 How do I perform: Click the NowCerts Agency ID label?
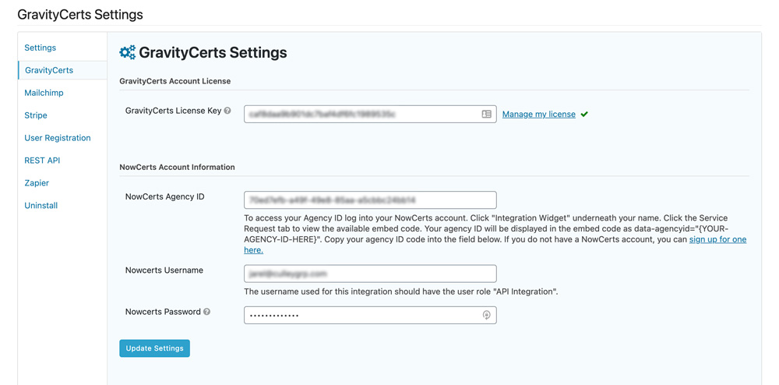(165, 196)
